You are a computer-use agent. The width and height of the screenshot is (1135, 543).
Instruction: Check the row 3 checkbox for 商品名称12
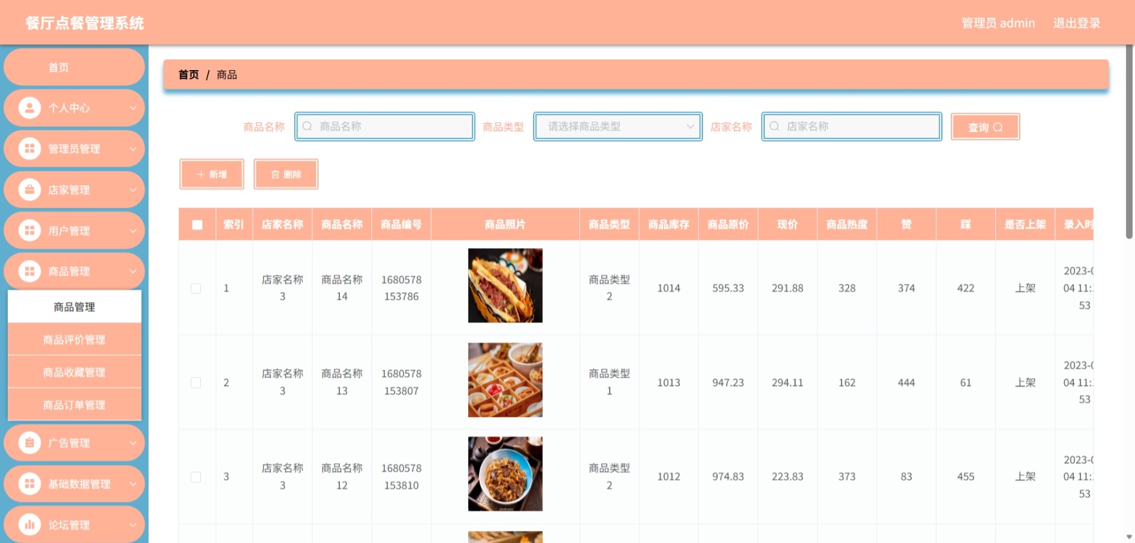click(x=196, y=477)
